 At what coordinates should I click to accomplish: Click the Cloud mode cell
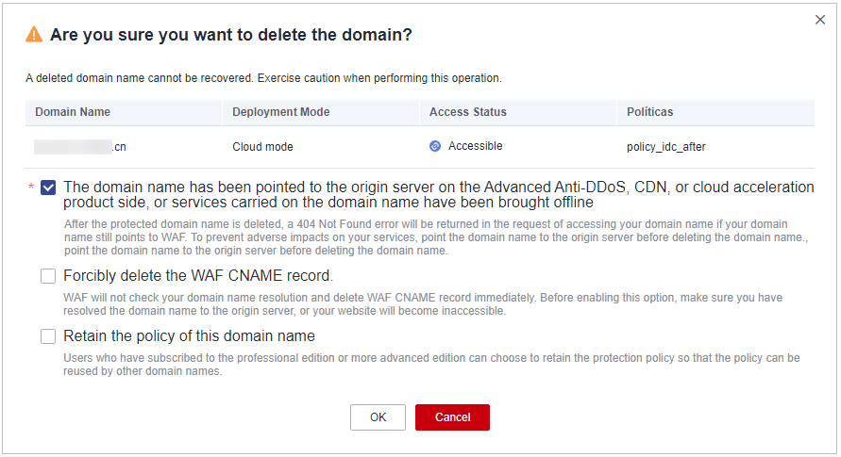tap(262, 147)
